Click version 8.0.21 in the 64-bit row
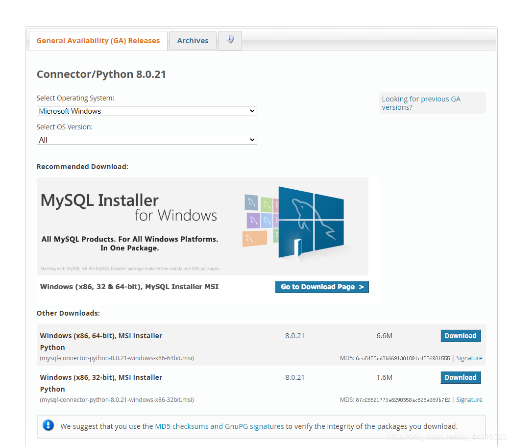The height and width of the screenshot is (446, 511). click(x=295, y=336)
